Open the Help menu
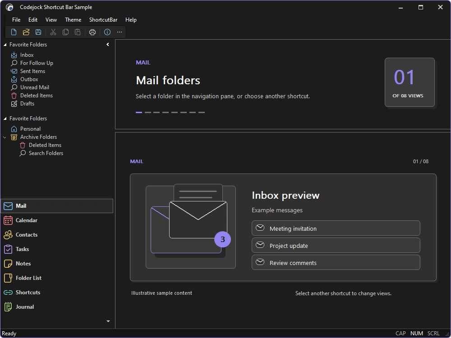 (x=131, y=20)
